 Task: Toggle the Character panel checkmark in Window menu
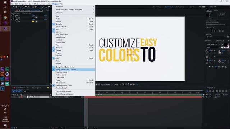[54, 24]
